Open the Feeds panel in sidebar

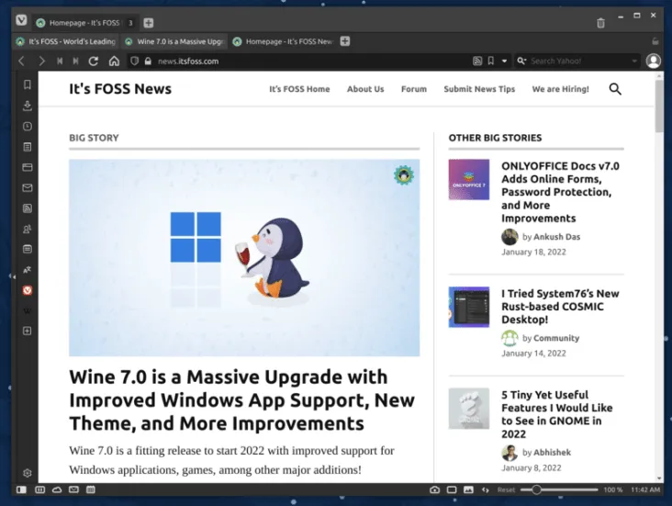pos(28,208)
